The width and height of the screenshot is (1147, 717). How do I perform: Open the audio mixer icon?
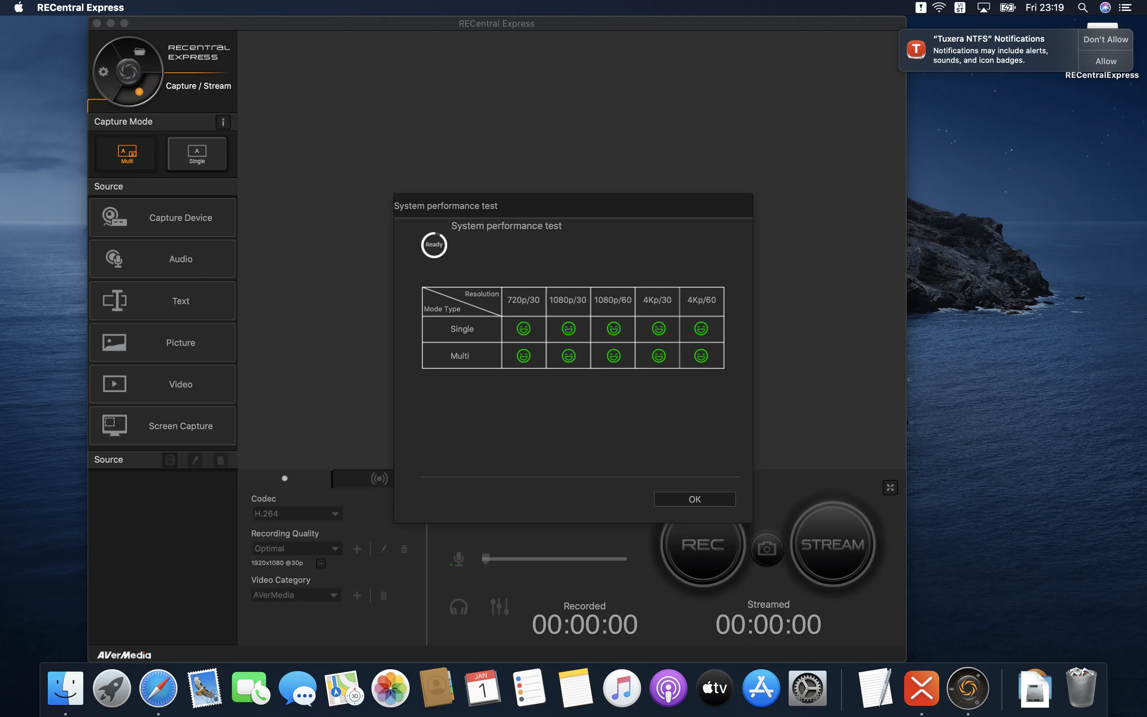(500, 606)
